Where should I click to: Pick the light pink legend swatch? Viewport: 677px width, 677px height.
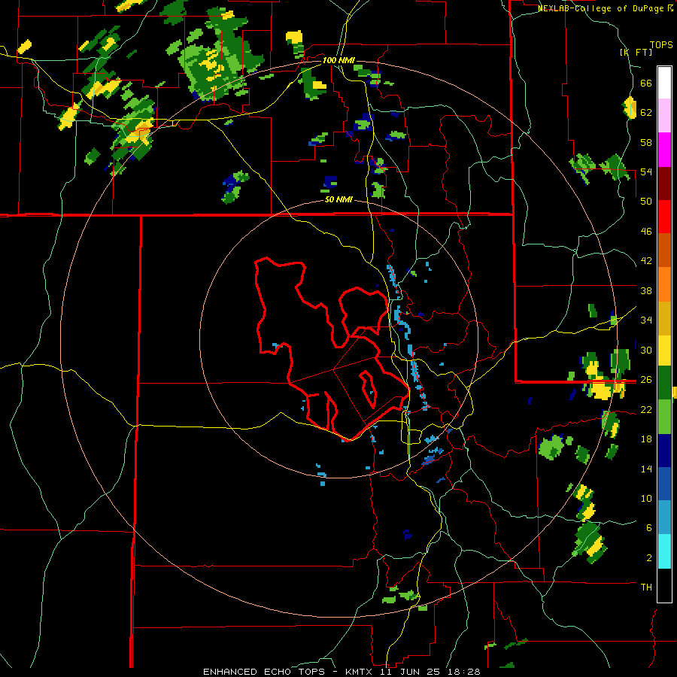click(664, 116)
